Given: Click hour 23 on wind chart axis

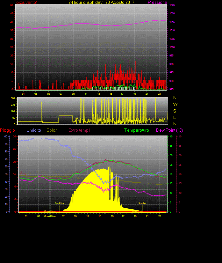Looking at the screenshot, I should click(159, 94).
